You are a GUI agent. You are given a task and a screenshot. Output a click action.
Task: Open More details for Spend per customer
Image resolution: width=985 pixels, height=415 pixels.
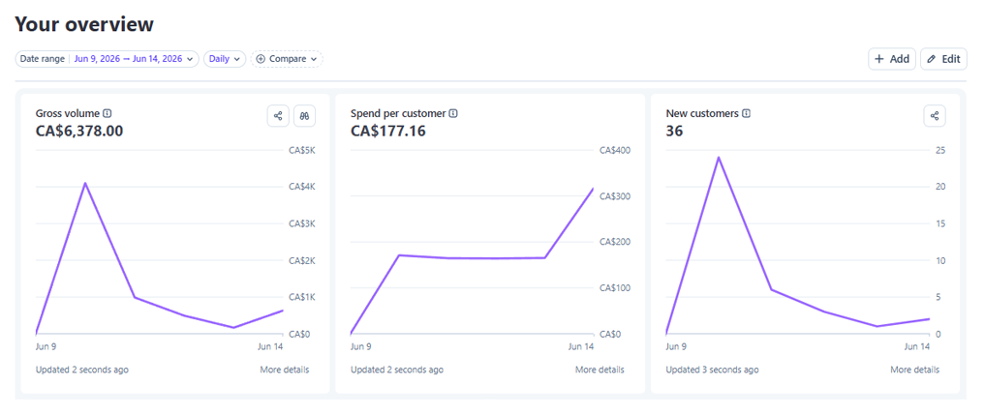[x=600, y=370]
